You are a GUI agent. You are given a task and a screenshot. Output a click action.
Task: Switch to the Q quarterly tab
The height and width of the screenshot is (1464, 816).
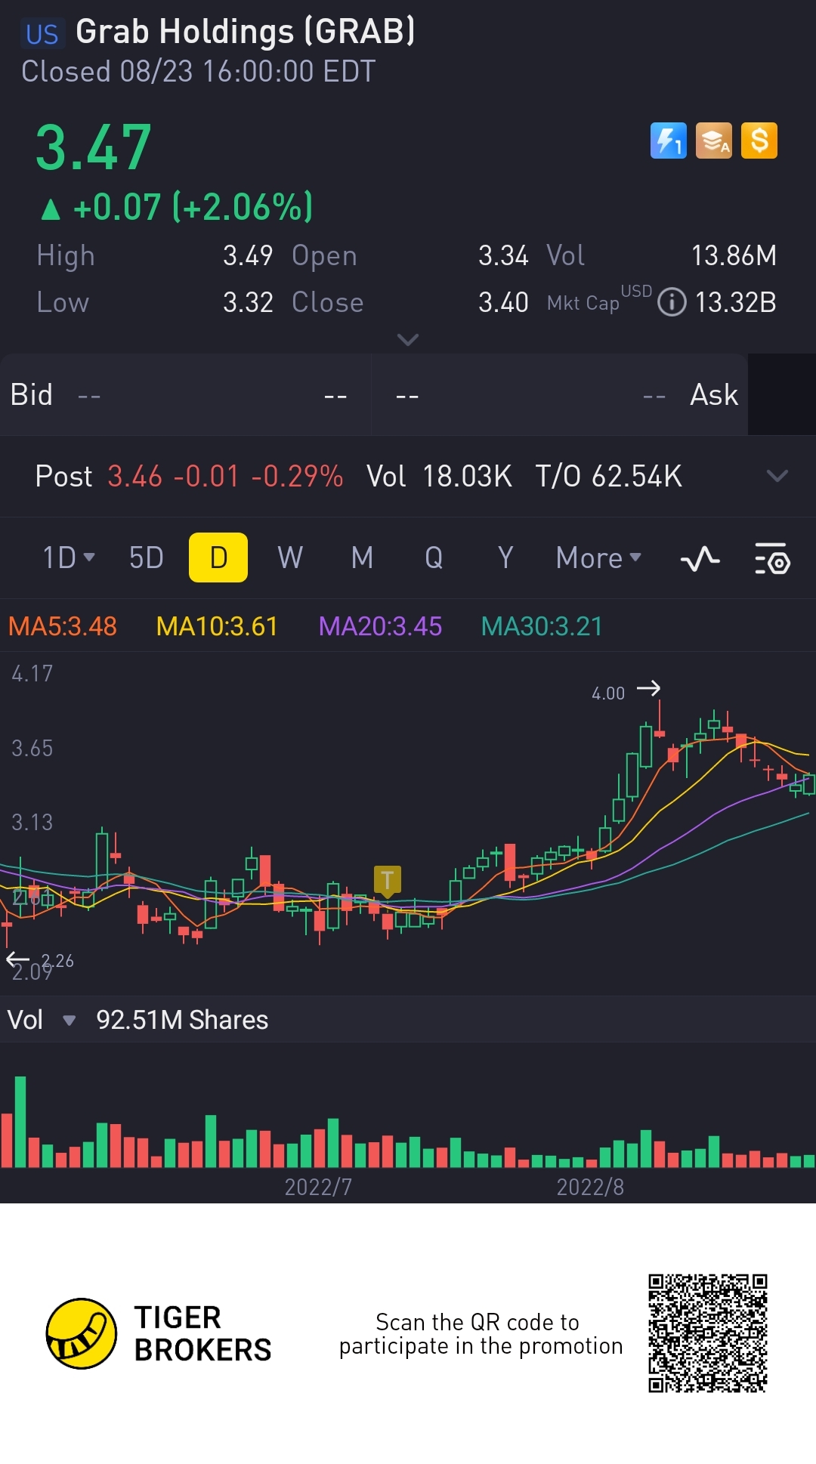pyautogui.click(x=434, y=558)
